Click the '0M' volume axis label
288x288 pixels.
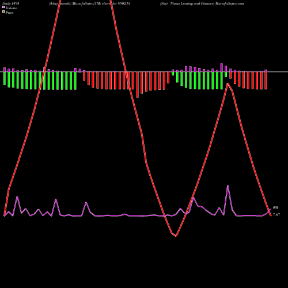click(275, 208)
